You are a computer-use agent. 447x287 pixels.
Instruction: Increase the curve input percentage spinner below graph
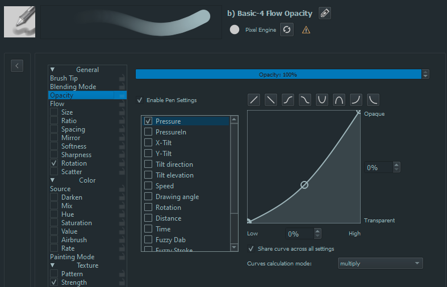[x=318, y=231]
